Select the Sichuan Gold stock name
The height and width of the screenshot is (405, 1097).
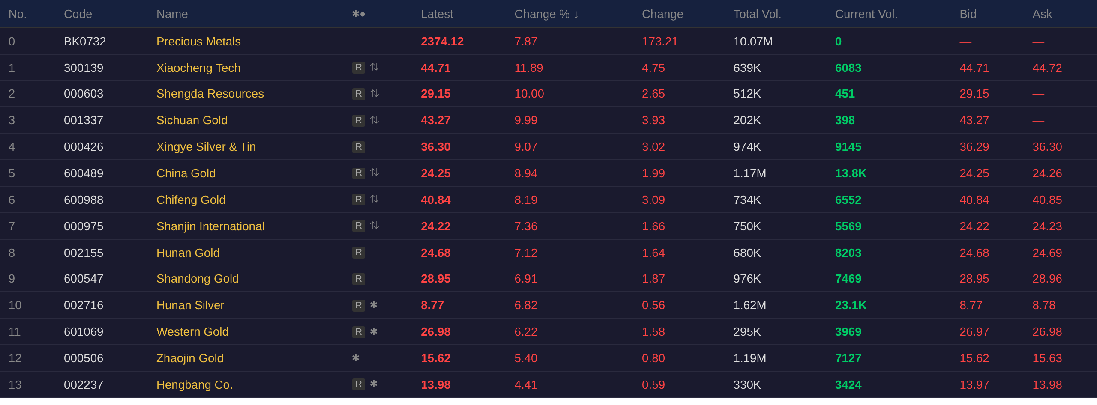tap(192, 120)
